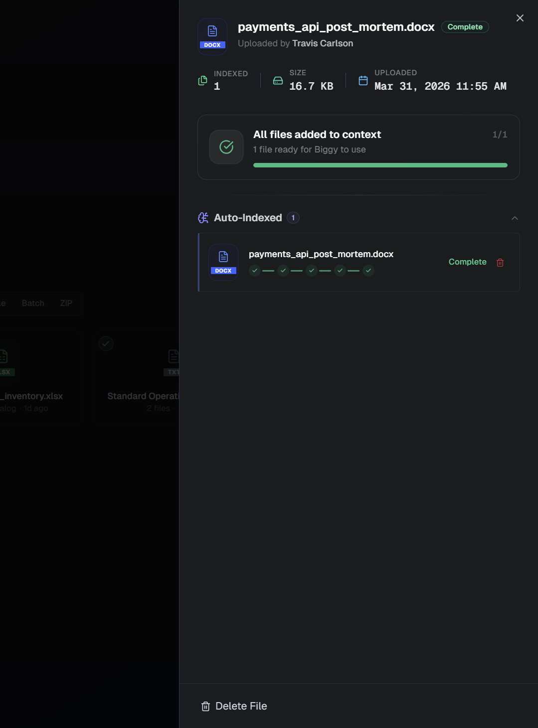The width and height of the screenshot is (538, 728).
Task: Click the green context progress bar
Action: coord(380,165)
